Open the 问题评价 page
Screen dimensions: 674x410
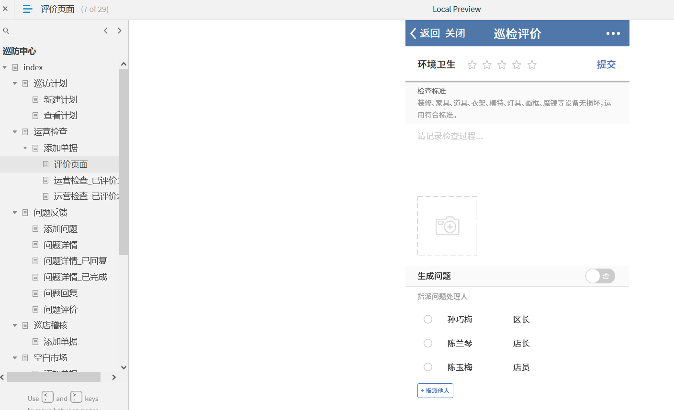[60, 310]
